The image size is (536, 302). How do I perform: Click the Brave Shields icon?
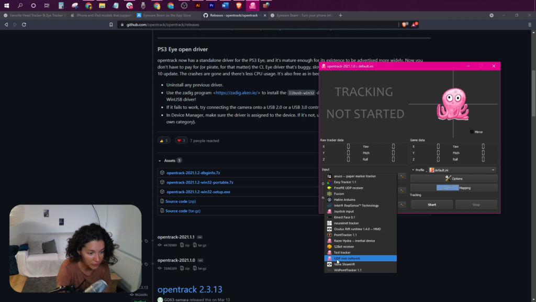coord(405,25)
